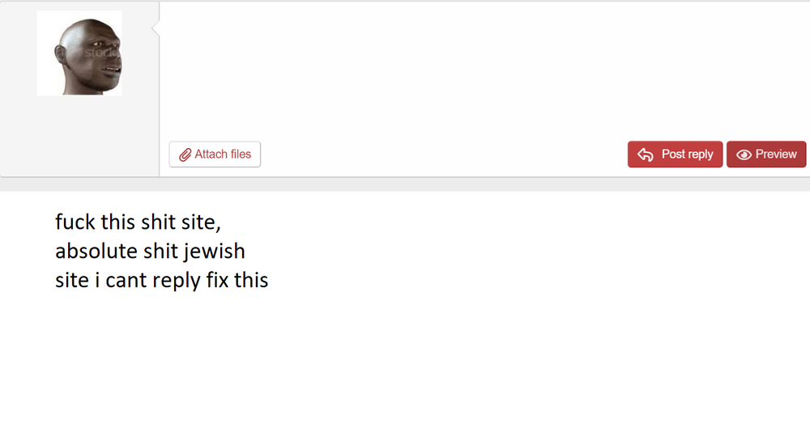Select the red Preview button

coord(766,155)
